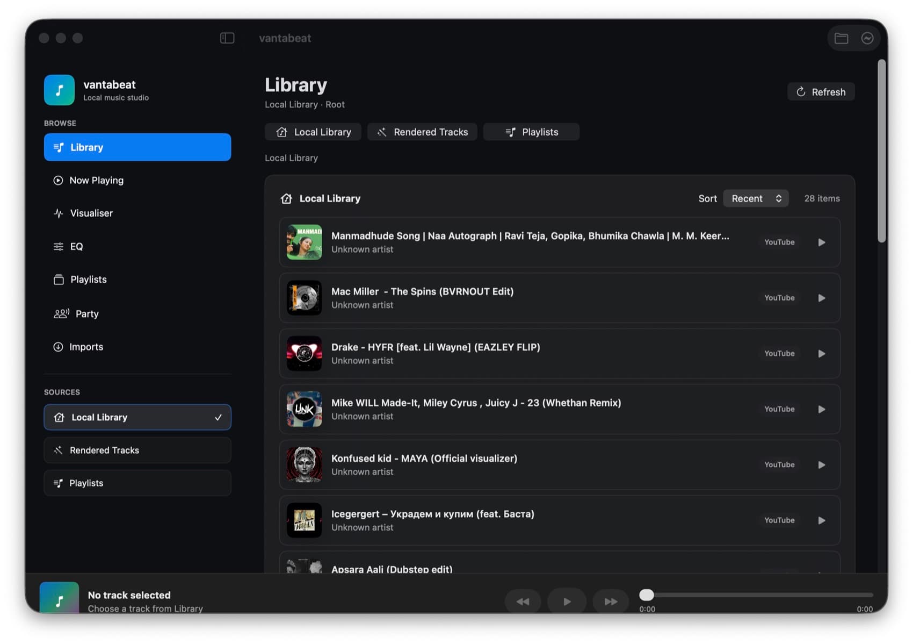Click Icegergert track artwork
The height and width of the screenshot is (644, 913).
pyautogui.click(x=304, y=520)
